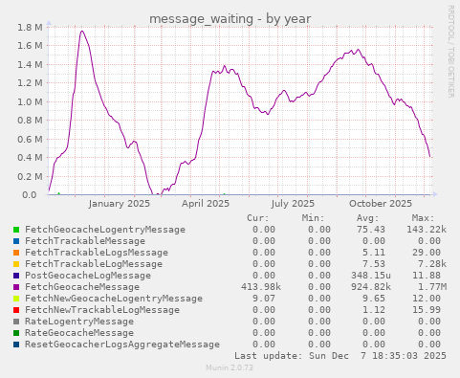460x378 pixels.
Task: Click the orange FetchTrackableLogsMessage swatch
Action: coord(16,253)
